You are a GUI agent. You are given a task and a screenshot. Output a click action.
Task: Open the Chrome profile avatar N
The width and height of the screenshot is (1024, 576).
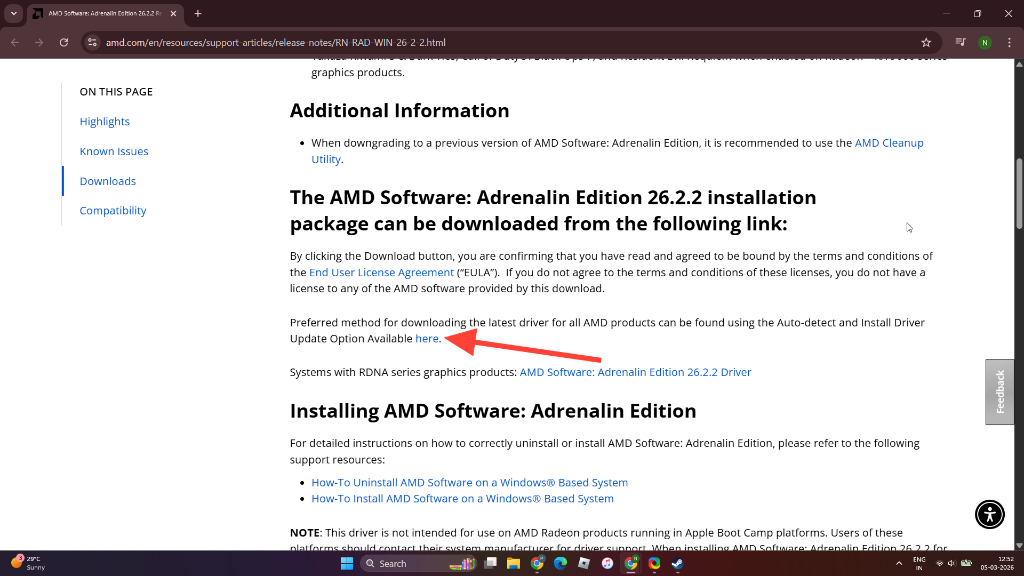pyautogui.click(x=985, y=43)
